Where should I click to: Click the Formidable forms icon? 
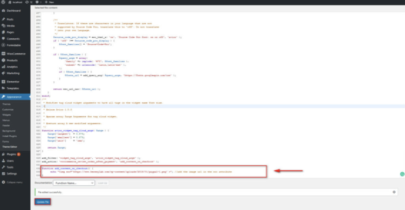click(x=3, y=45)
